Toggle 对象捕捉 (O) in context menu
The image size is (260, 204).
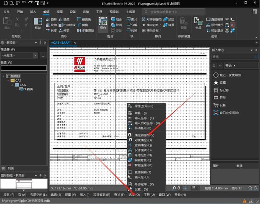click(x=147, y=140)
